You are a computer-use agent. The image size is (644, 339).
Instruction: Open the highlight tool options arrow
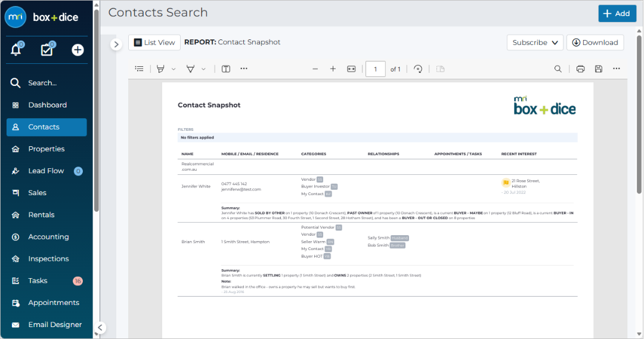click(174, 69)
